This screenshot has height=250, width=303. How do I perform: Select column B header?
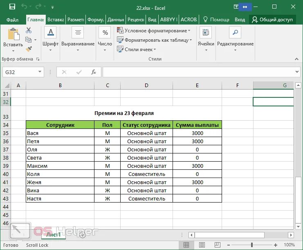click(60, 85)
